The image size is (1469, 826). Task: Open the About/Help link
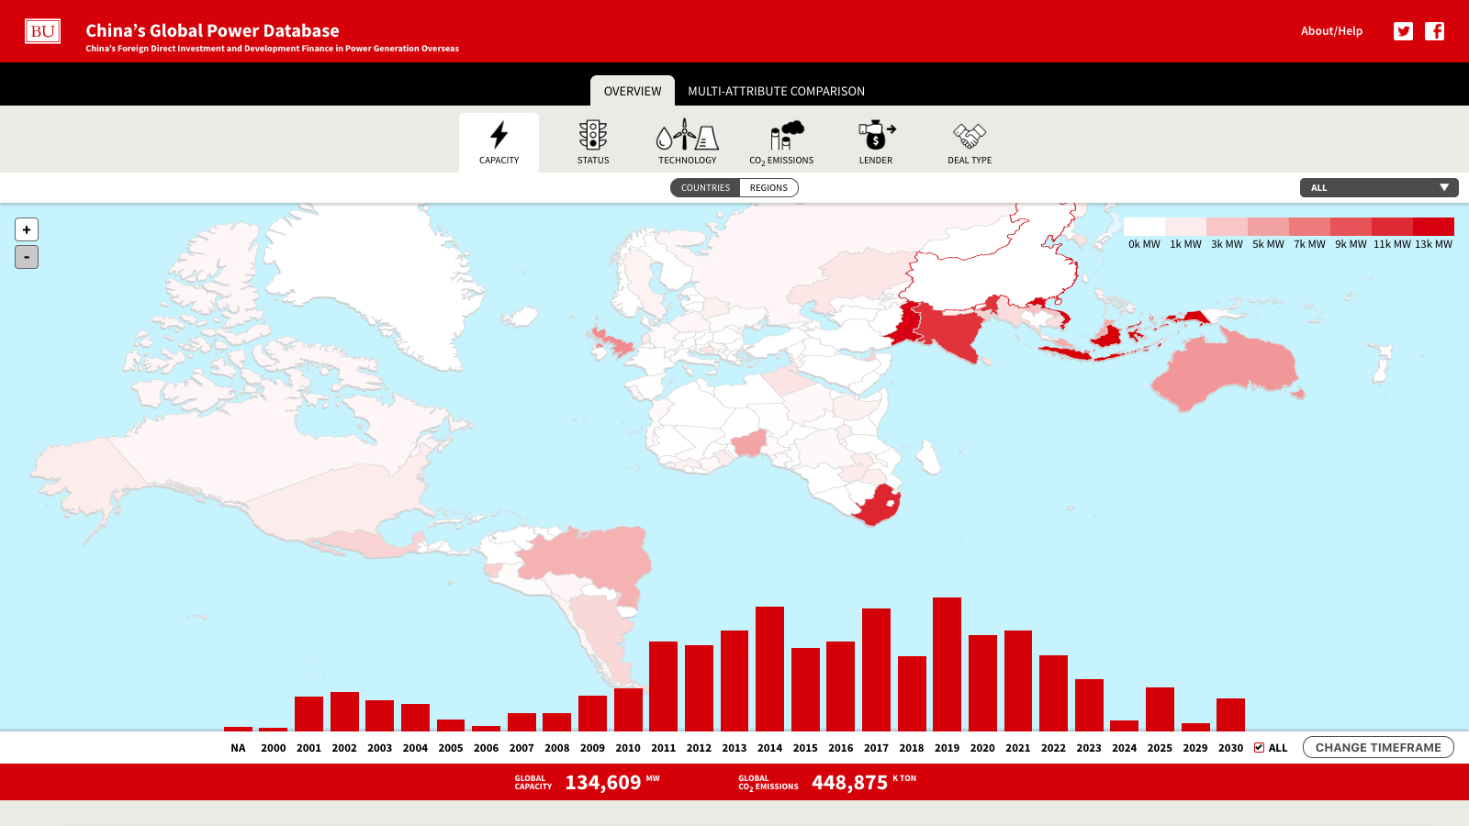click(1331, 30)
